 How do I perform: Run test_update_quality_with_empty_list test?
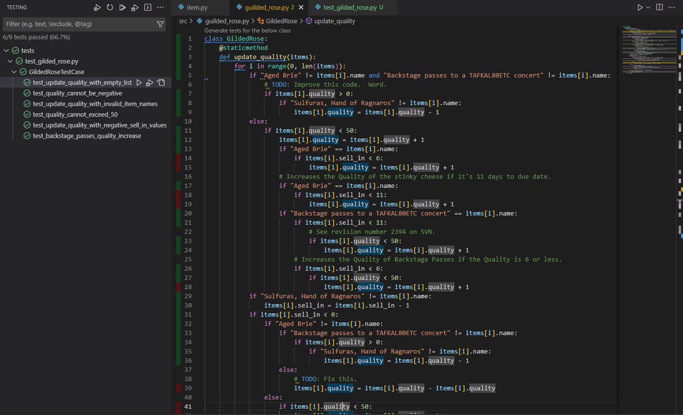(139, 83)
